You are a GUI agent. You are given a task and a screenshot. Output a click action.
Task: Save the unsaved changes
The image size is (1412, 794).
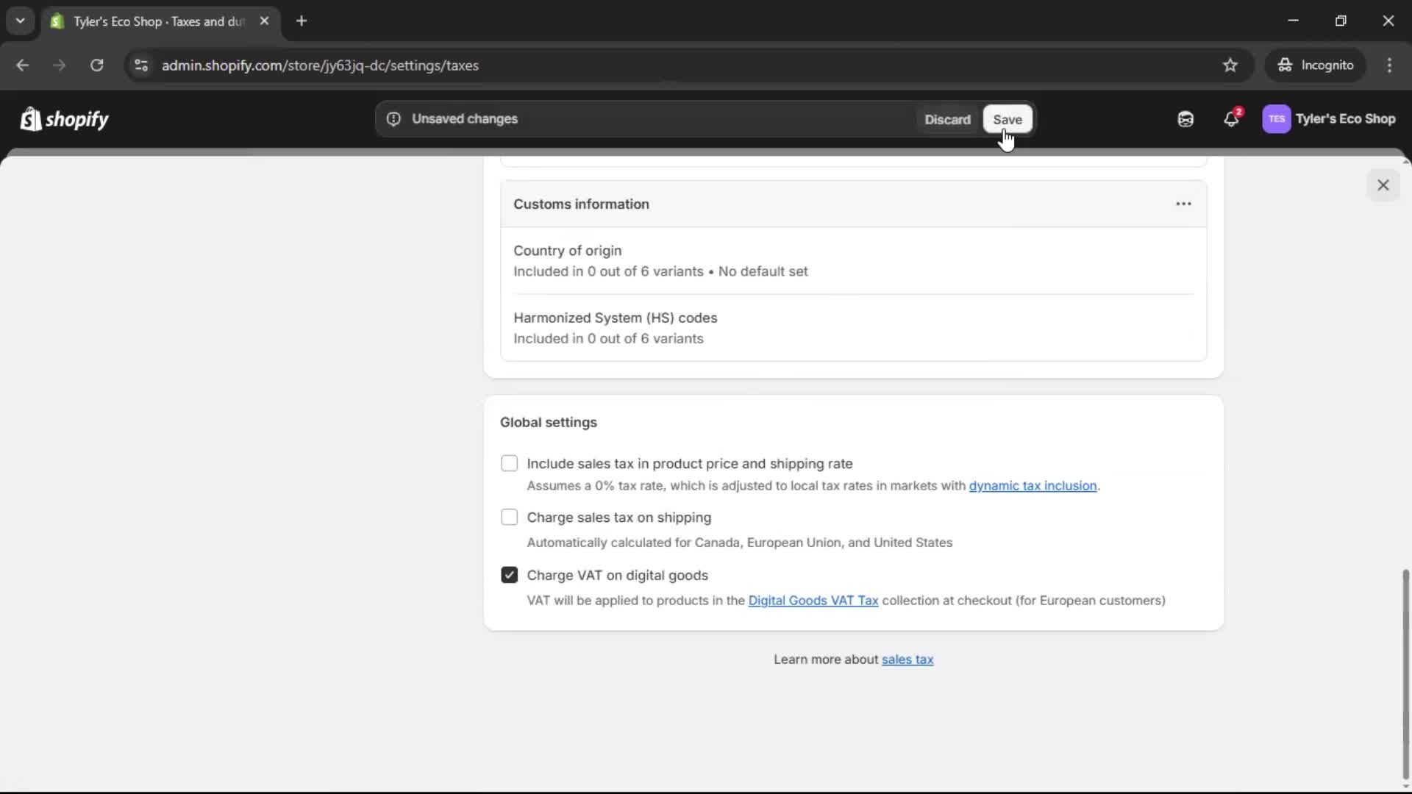pos(1007,119)
